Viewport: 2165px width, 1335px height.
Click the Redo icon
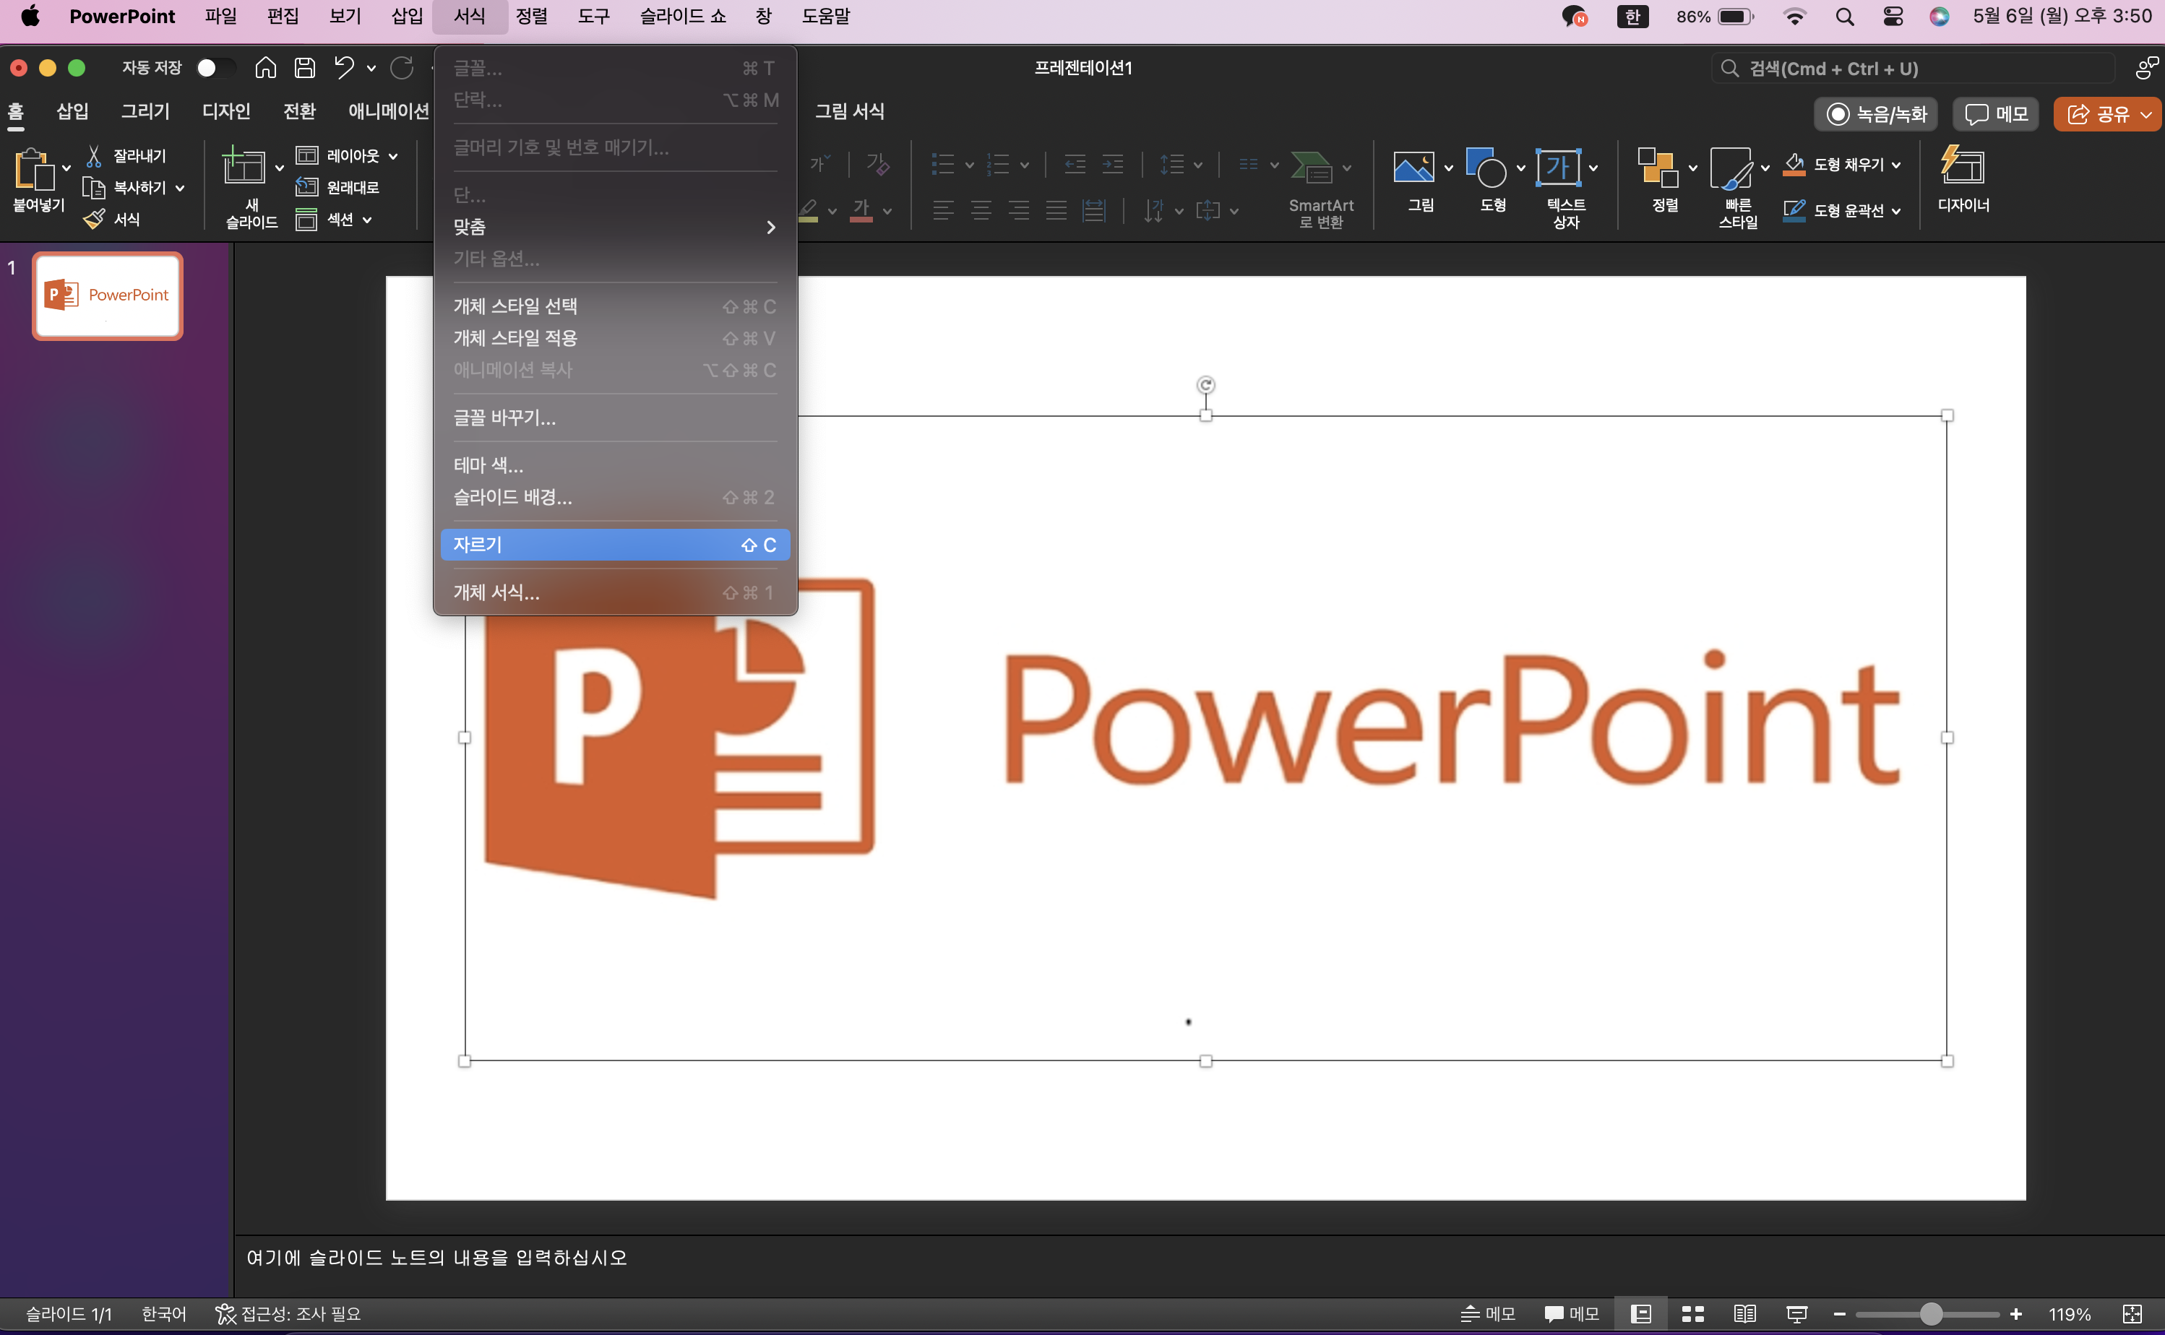(402, 68)
